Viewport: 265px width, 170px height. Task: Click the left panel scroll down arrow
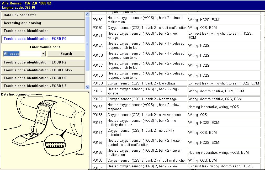[x=87, y=87]
